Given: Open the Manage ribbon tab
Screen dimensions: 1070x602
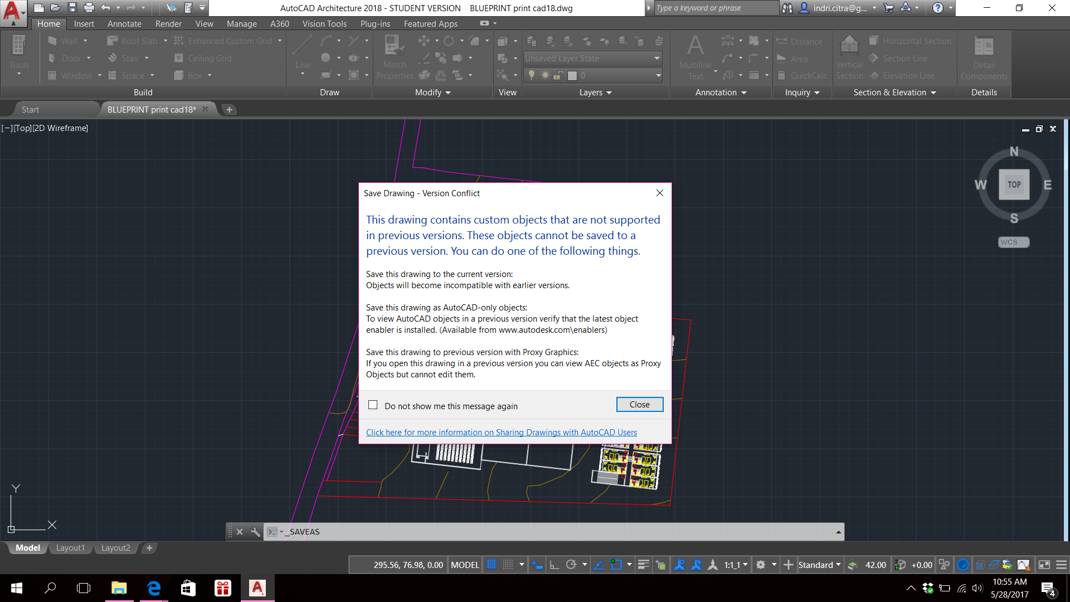Looking at the screenshot, I should (x=241, y=23).
